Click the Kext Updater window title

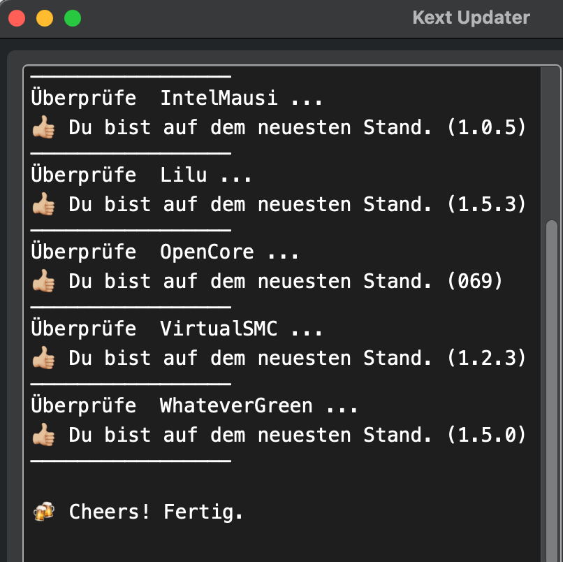[x=471, y=17]
